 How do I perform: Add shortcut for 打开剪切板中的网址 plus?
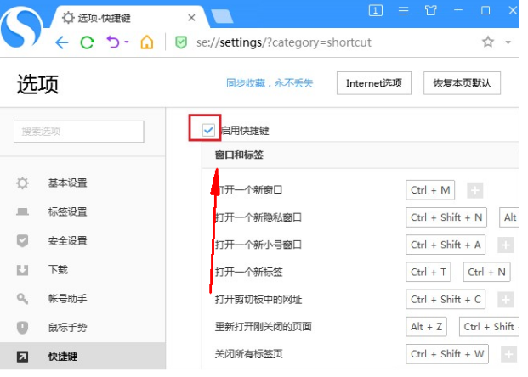pos(505,300)
